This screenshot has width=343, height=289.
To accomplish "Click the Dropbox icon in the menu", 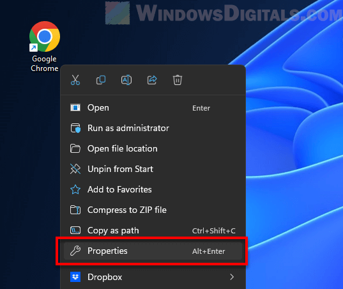I will pyautogui.click(x=75, y=277).
